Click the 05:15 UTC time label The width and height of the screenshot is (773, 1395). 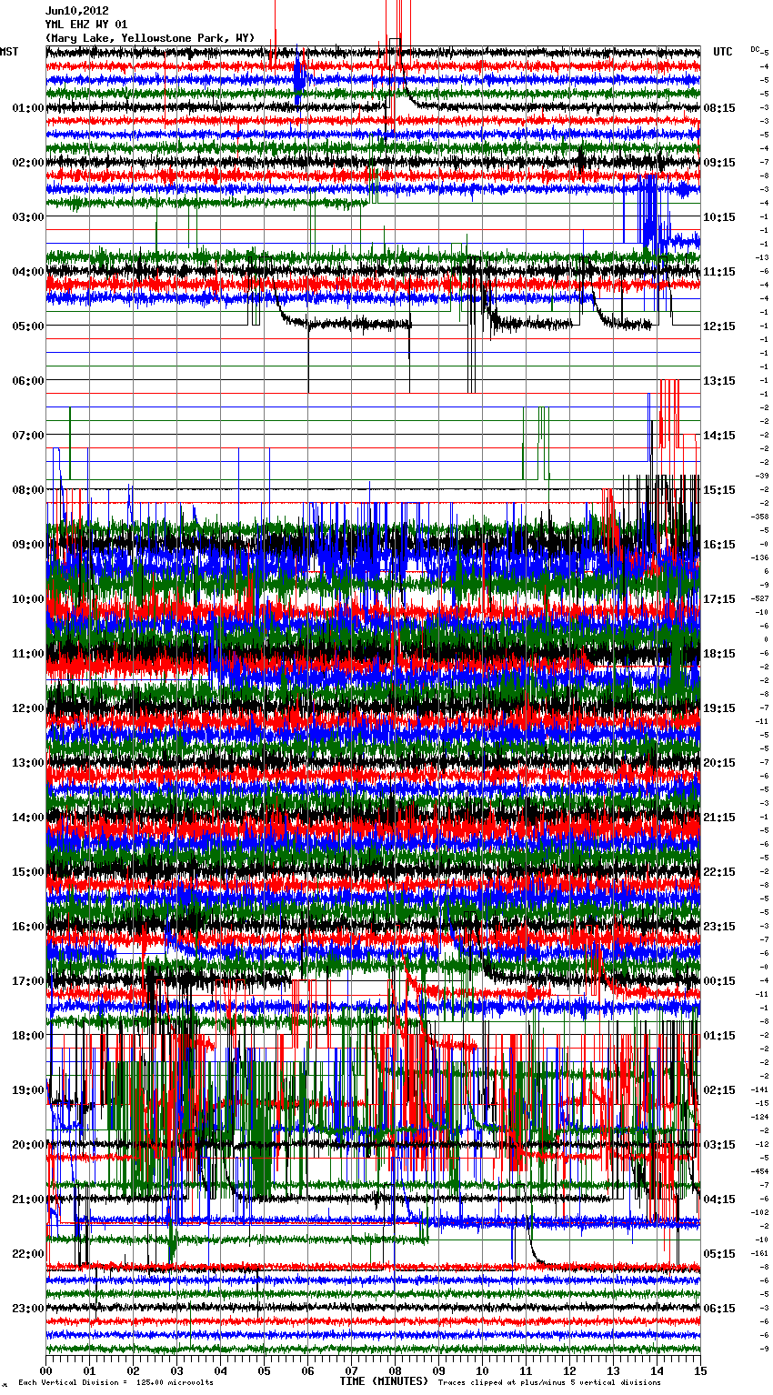pos(719,1254)
